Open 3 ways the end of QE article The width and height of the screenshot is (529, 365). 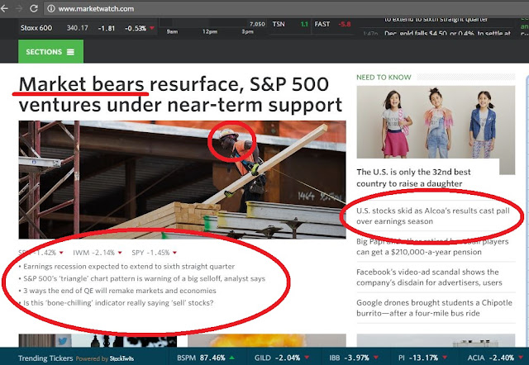pos(120,291)
